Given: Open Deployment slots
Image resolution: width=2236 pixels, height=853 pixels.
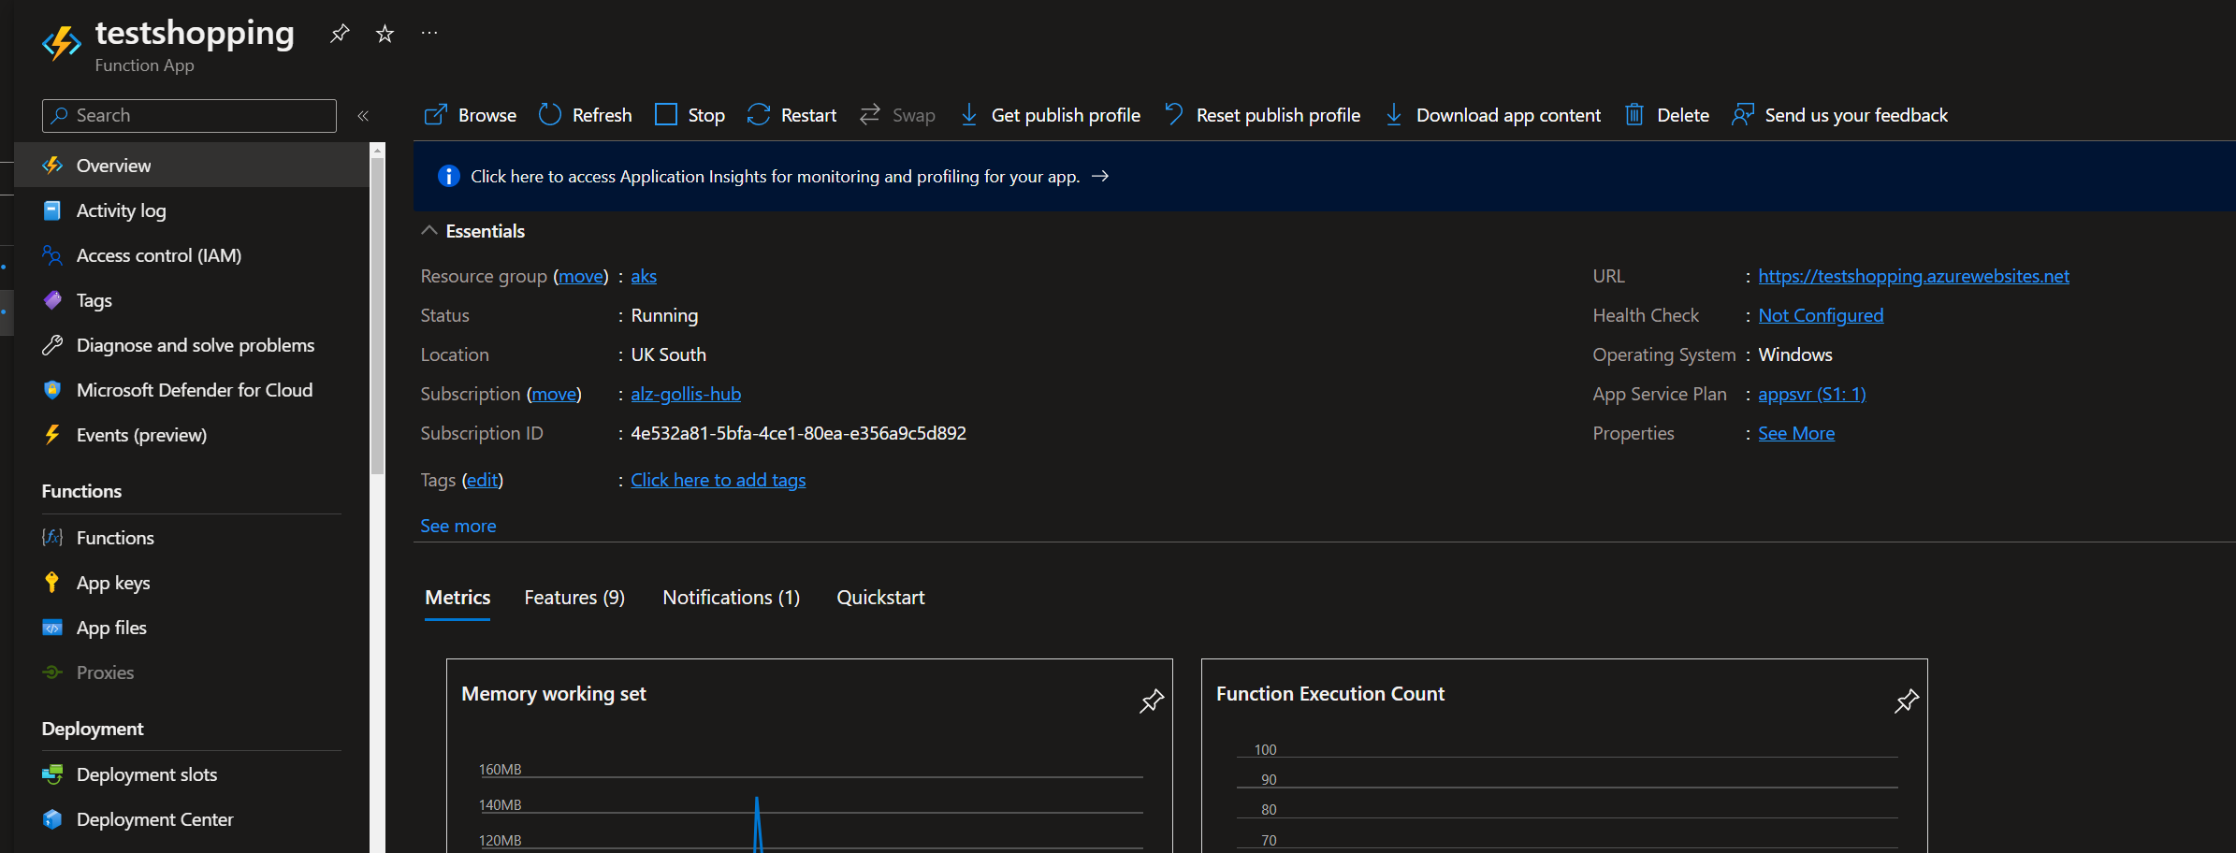Looking at the screenshot, I should (193, 774).
